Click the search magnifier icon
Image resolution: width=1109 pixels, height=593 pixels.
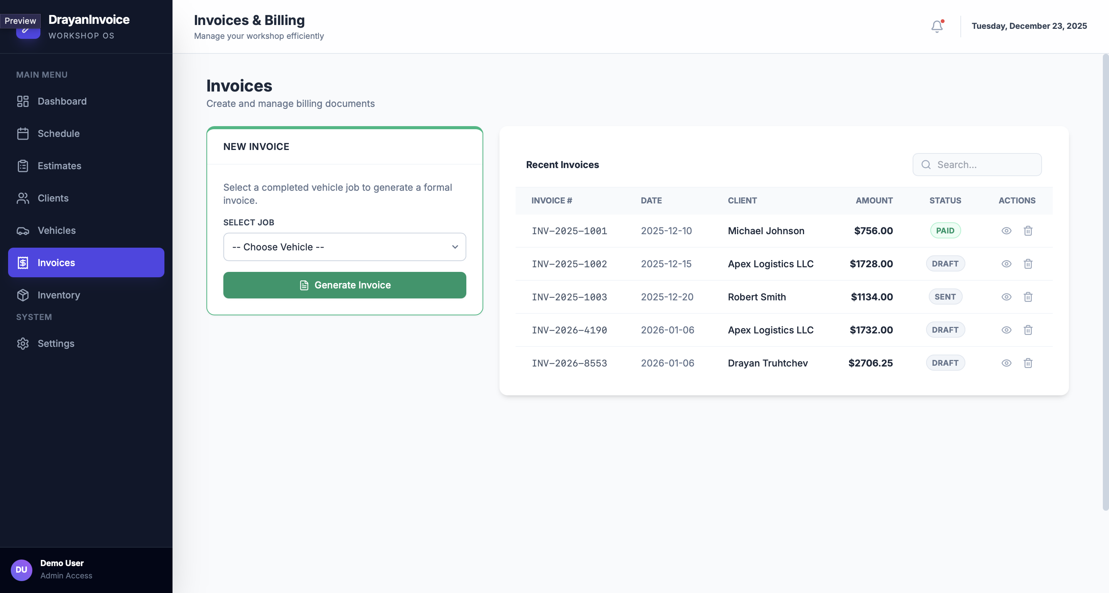pos(926,165)
